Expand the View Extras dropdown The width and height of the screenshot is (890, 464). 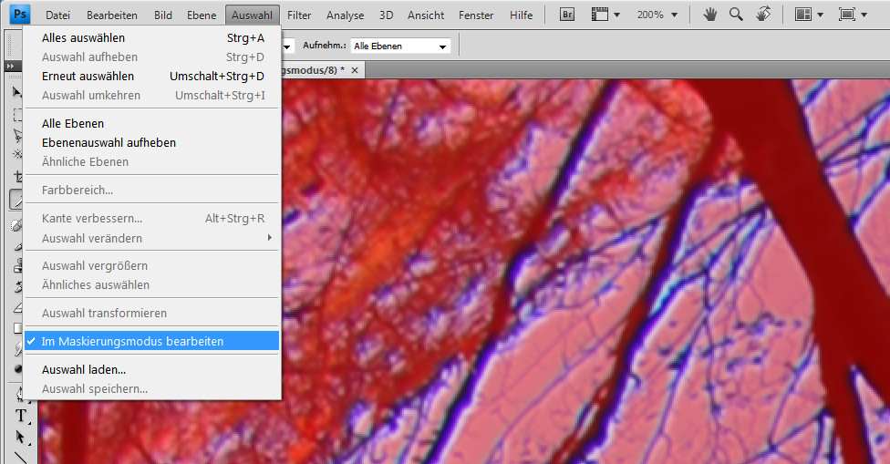tap(605, 15)
